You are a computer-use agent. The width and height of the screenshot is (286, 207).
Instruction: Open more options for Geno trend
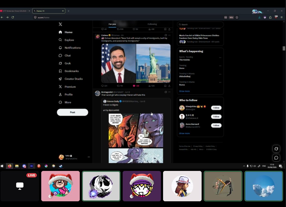click(220, 66)
